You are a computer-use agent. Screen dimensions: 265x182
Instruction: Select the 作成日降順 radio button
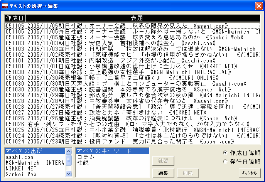click(225, 153)
